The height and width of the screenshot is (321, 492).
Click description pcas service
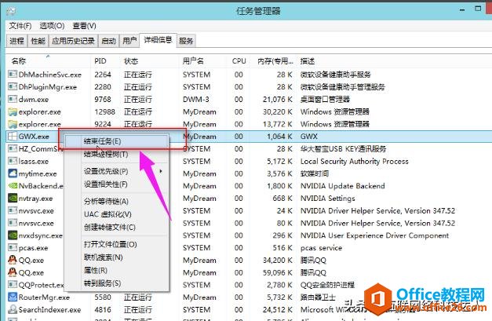click(321, 248)
